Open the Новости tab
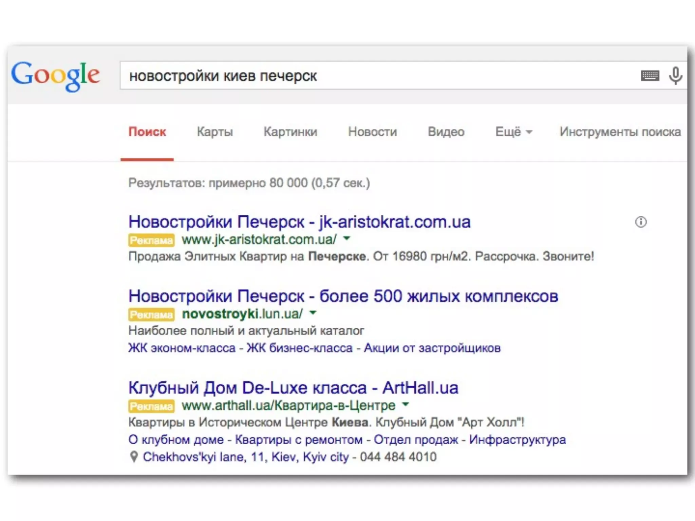Screen dimensions: 695x521 tap(372, 132)
